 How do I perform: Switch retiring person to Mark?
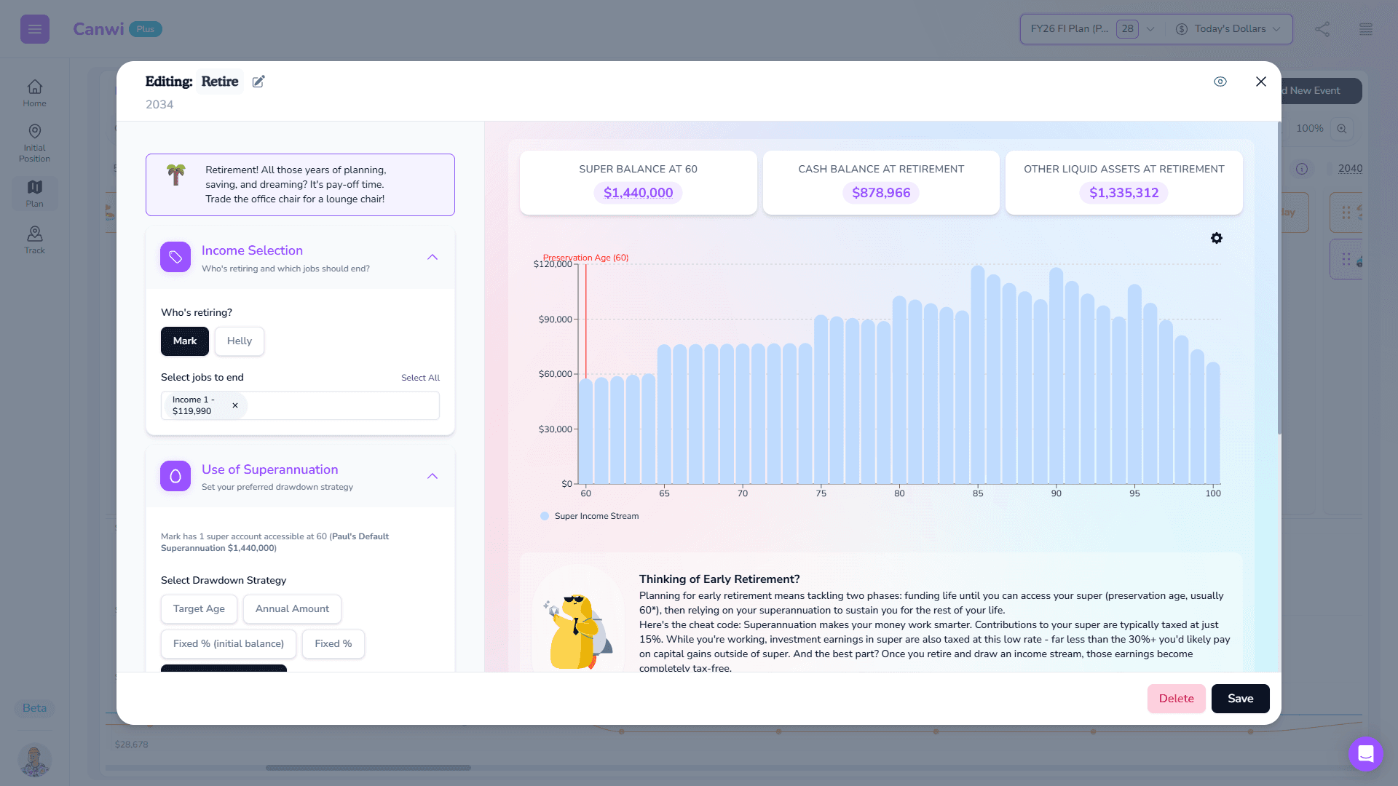[x=184, y=341]
